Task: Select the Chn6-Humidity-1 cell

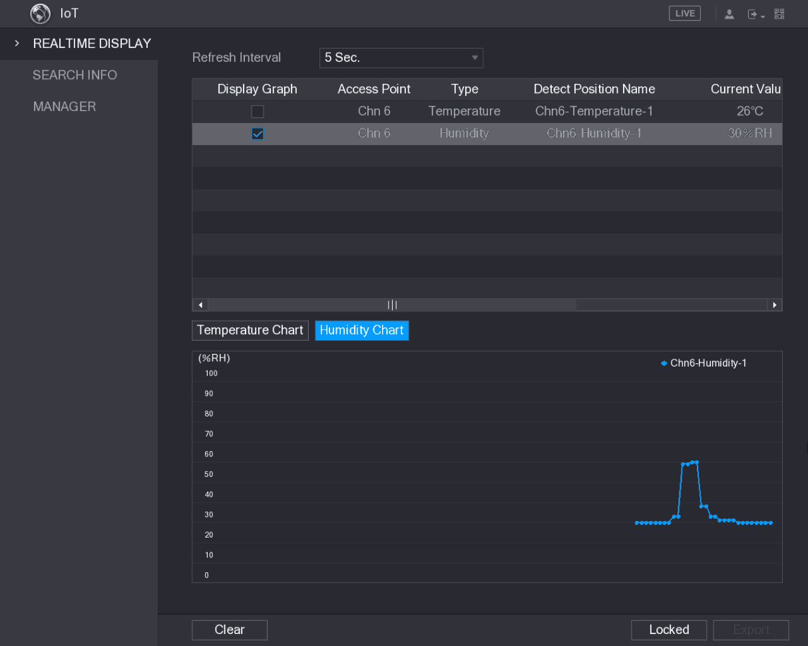Action: point(594,133)
